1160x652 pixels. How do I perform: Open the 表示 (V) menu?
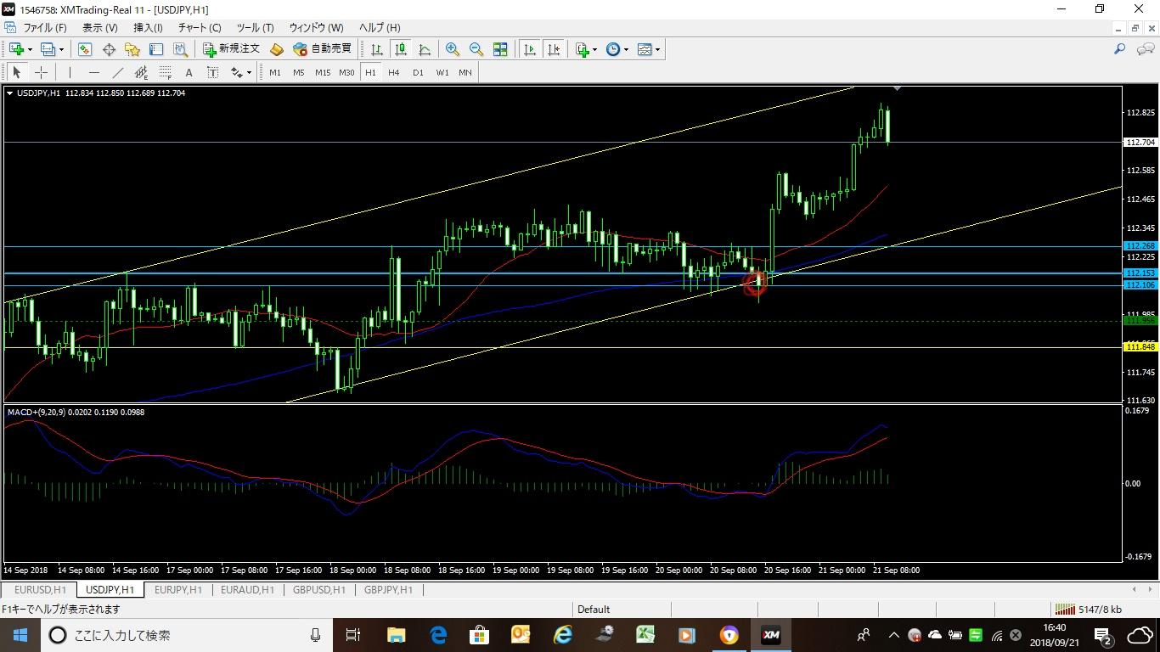[100, 28]
